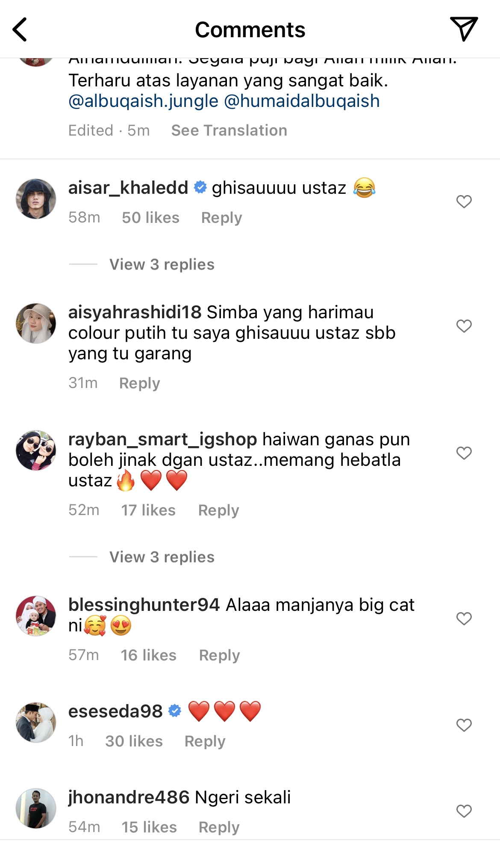Open rayban_smart_igshop's profile avatar
The width and height of the screenshot is (500, 841).
36,450
